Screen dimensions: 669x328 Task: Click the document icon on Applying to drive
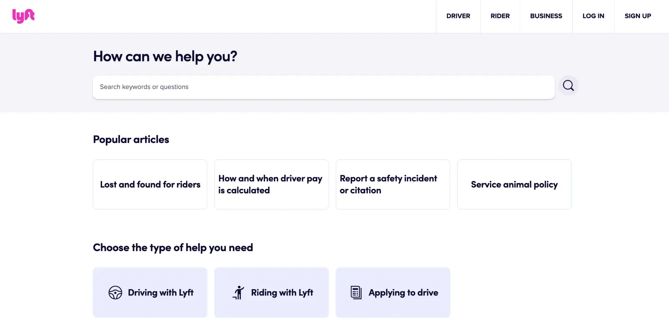click(x=356, y=292)
